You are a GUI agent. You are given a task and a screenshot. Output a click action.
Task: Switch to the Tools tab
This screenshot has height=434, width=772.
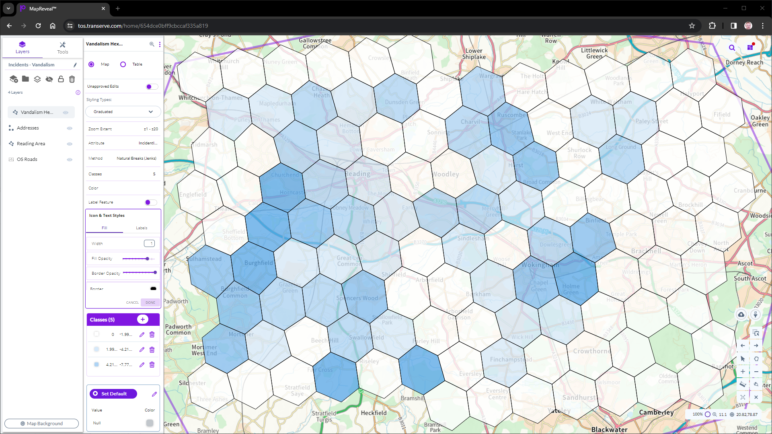click(63, 47)
